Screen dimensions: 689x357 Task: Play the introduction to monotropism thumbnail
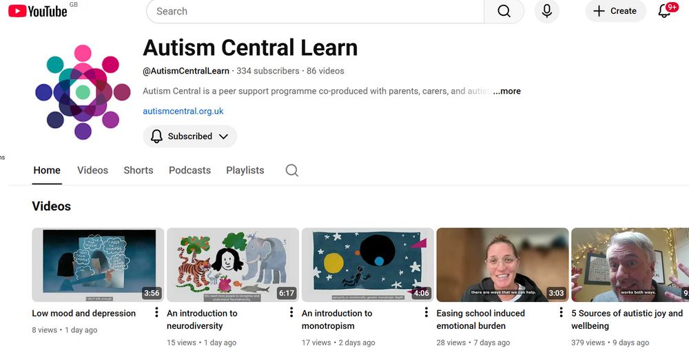click(x=368, y=265)
